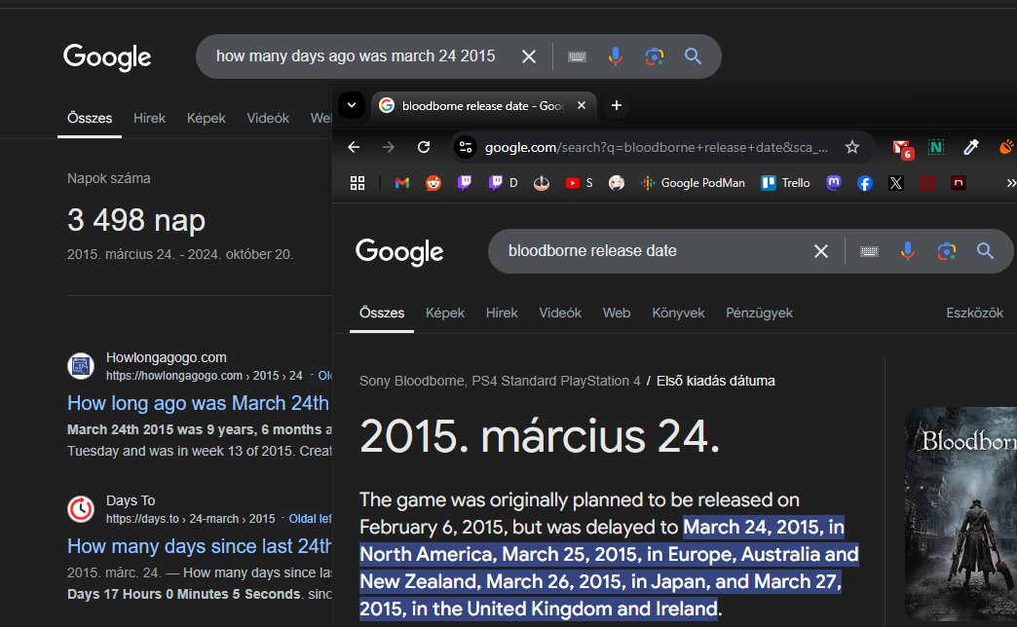Click 'Sony Bloodborne, PS4 Standard PlayStation 4' breadcrumb

[500, 381]
